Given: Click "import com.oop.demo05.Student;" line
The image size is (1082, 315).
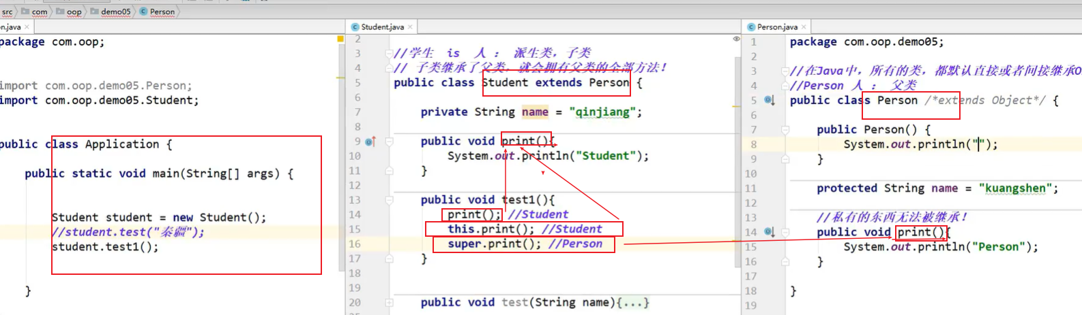Looking at the screenshot, I should tap(100, 101).
